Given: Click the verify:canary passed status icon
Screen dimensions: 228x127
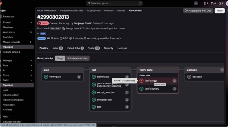Looking at the screenshot, I should 141,89.
